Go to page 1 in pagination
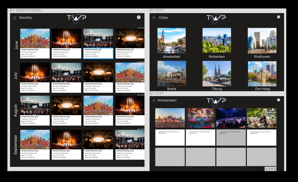 pyautogui.click(x=269, y=169)
